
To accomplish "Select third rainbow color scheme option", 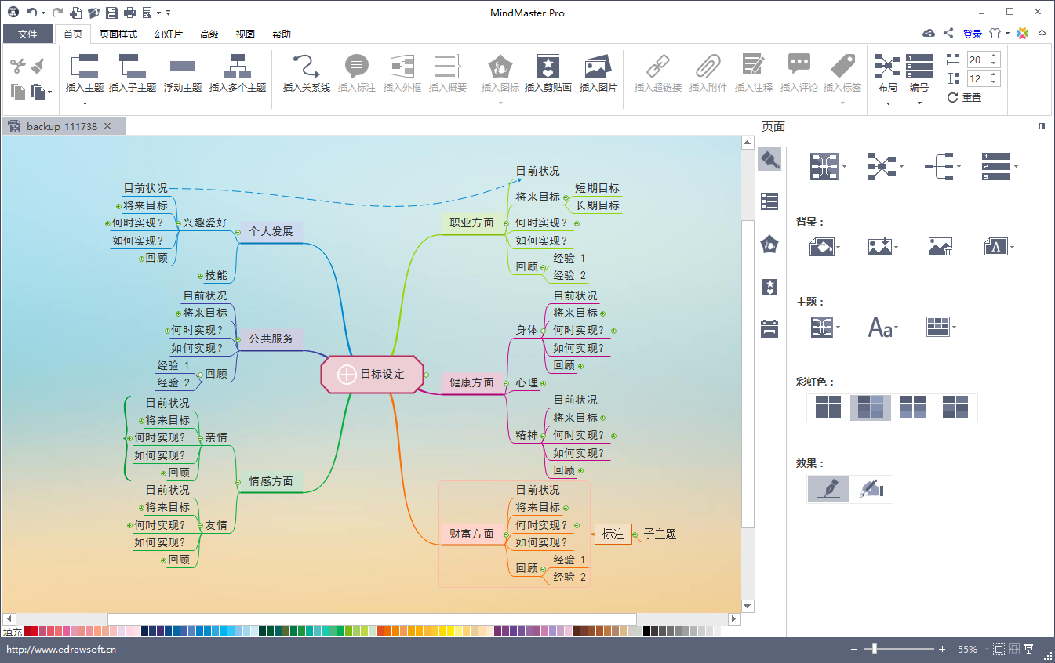I will [x=913, y=408].
